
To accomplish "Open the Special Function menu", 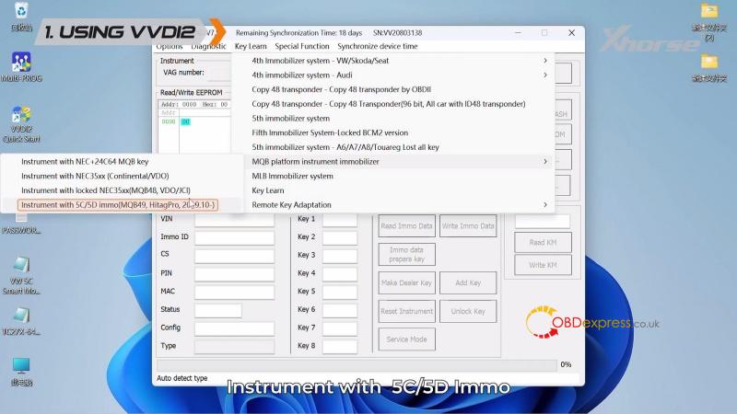I will pos(302,46).
